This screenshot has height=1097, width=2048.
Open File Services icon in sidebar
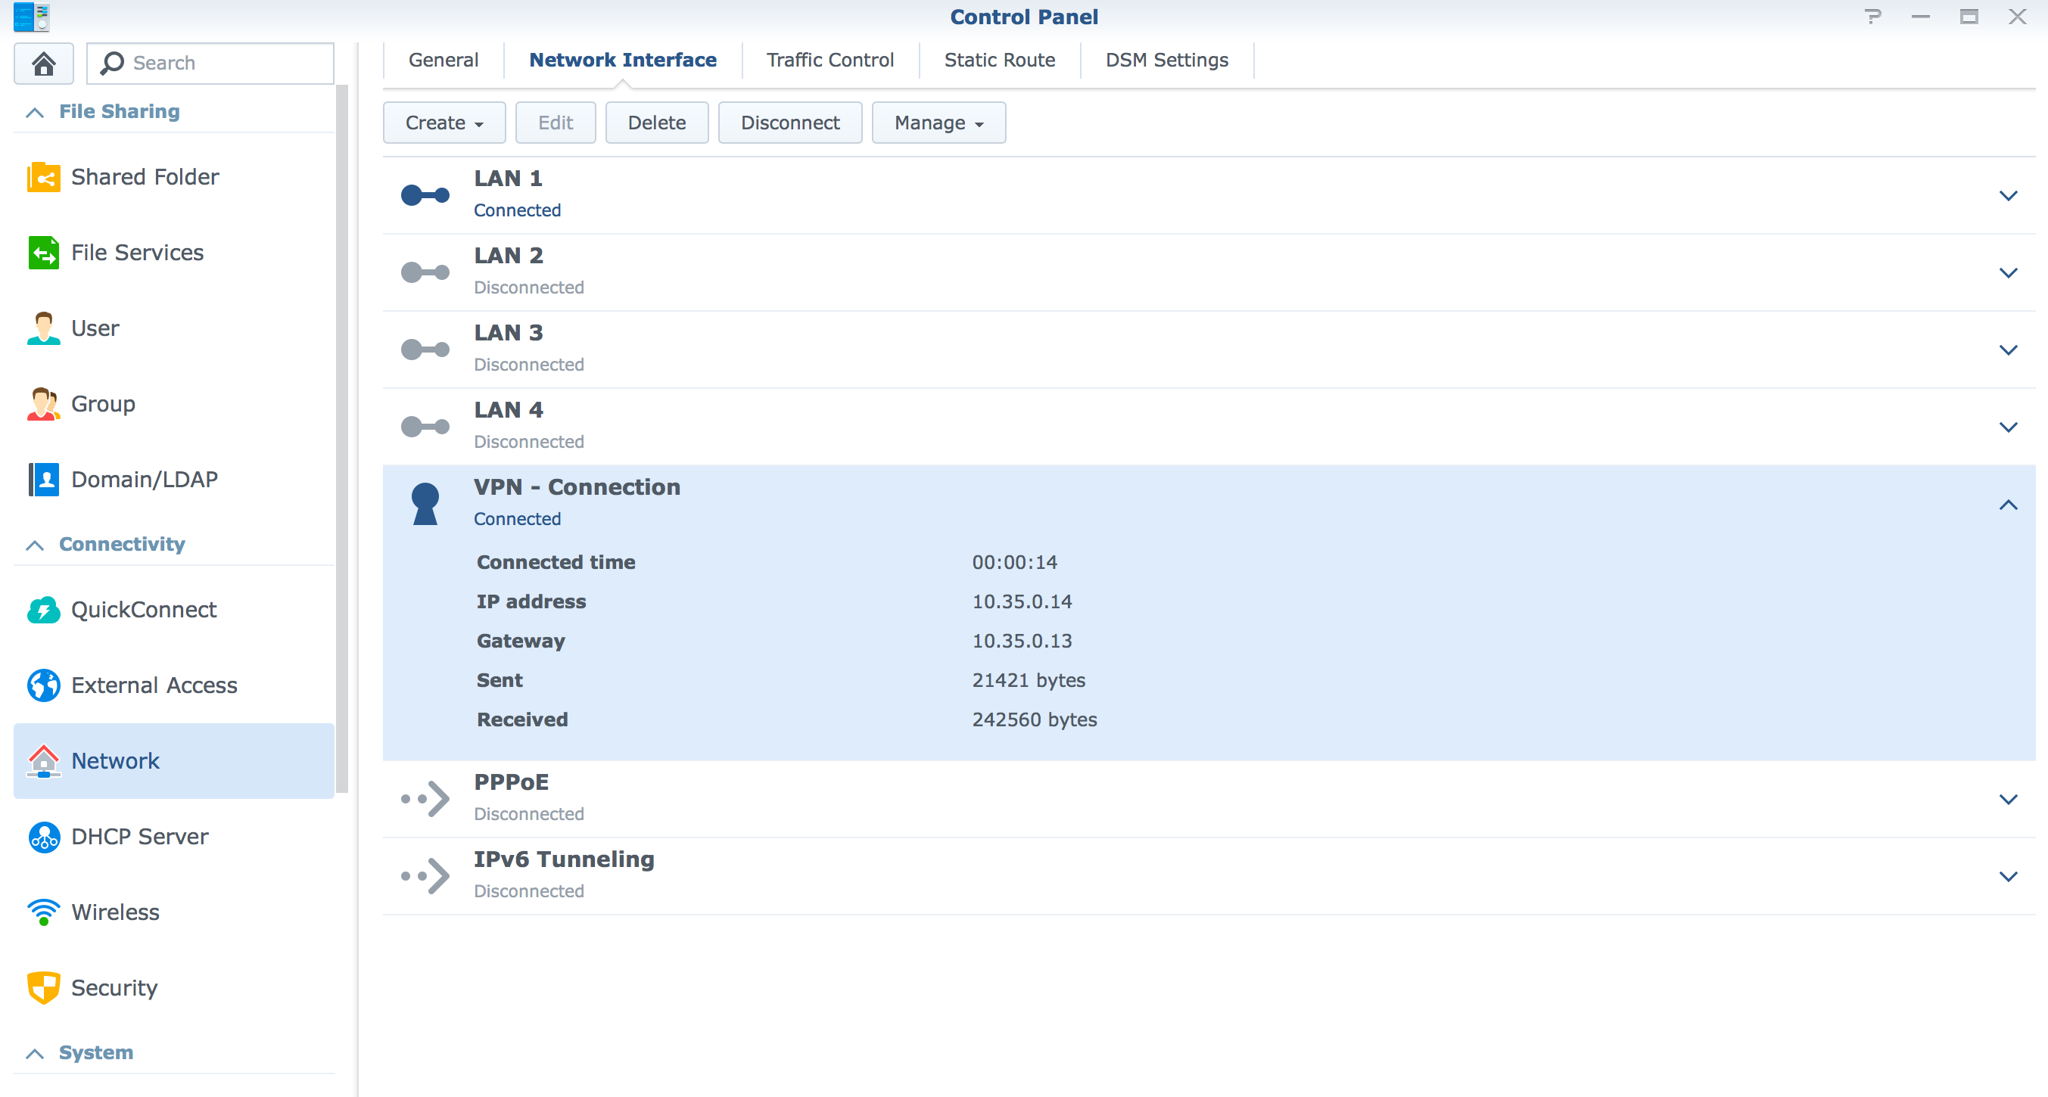click(x=44, y=253)
